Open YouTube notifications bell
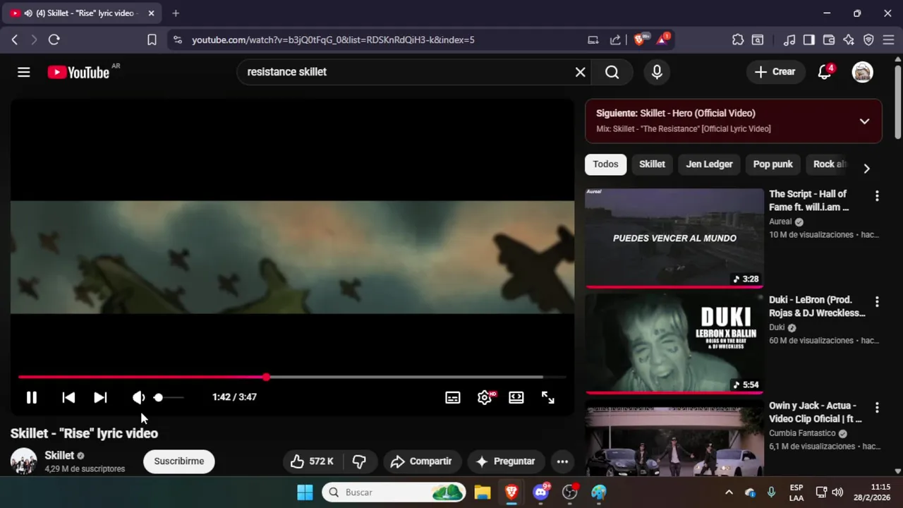This screenshot has width=903, height=508. tap(824, 72)
